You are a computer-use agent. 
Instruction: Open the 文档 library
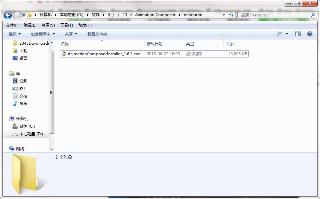click(20, 96)
